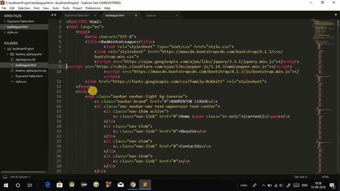The height and width of the screenshot is (191, 340).
Task: Expand the beeline_alphasports folder
Action: 8,54
